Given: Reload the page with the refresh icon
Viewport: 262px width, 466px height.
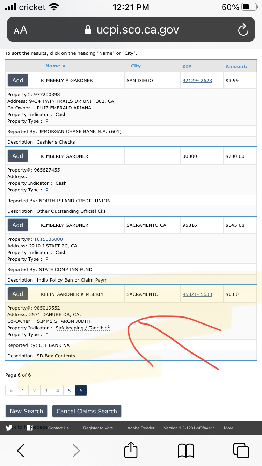Looking at the screenshot, I should coord(243,30).
